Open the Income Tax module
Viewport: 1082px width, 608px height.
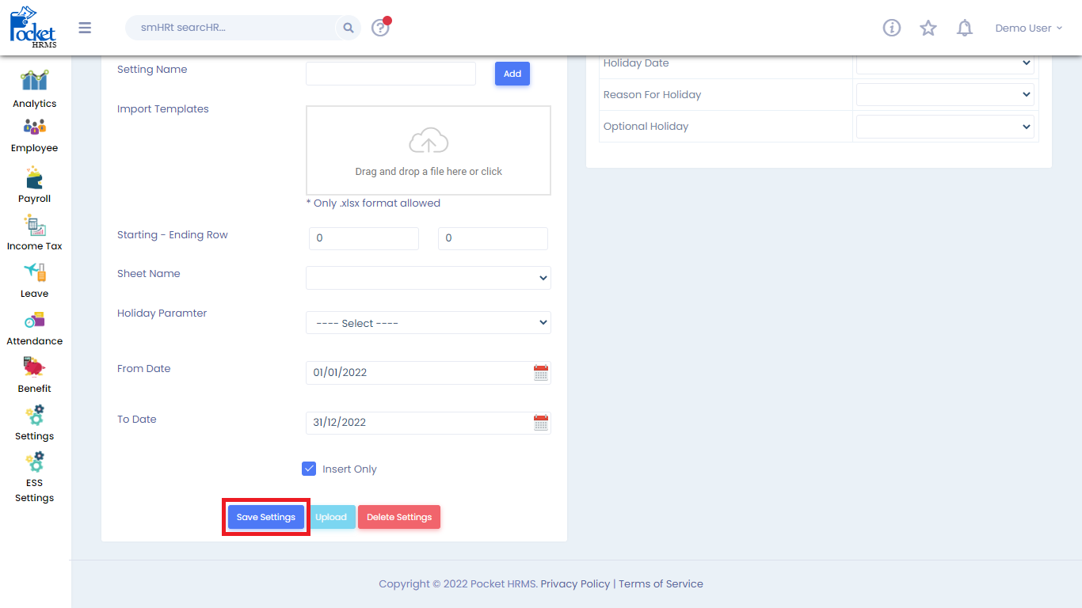34,232
